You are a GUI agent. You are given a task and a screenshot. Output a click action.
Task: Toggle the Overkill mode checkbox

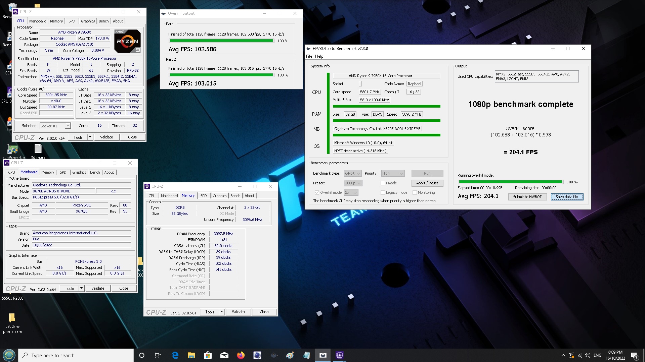(x=316, y=192)
